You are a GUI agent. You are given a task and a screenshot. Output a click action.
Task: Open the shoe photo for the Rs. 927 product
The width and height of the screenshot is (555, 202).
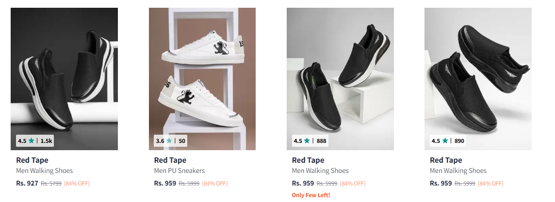64,73
